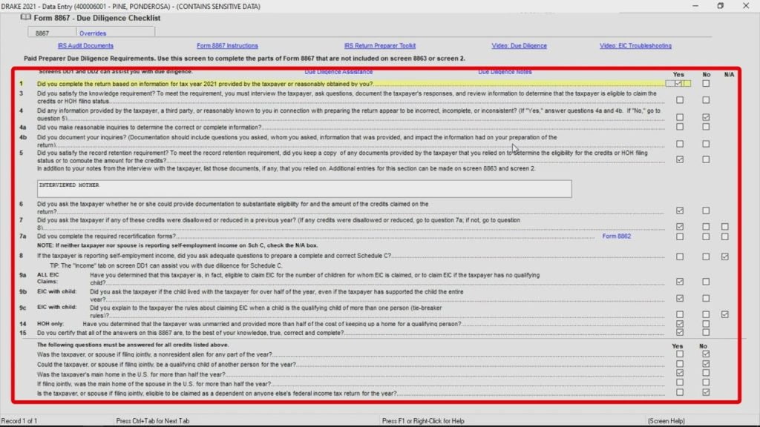Open the IRS Audit Documents link

85,46
